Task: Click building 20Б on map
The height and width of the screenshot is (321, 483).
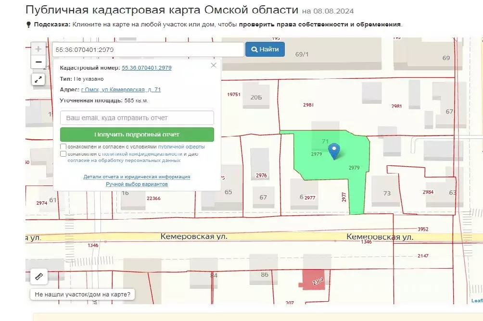Action: tap(256, 97)
